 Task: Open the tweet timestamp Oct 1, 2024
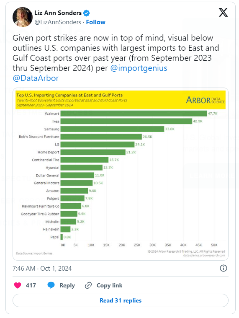(42, 268)
